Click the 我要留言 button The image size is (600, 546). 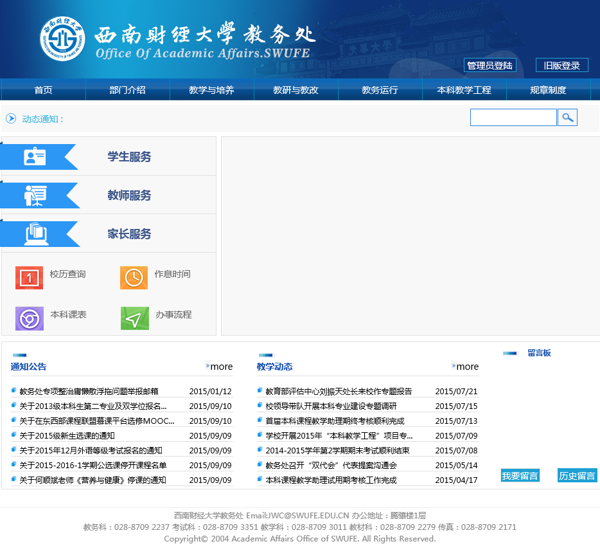coord(520,475)
